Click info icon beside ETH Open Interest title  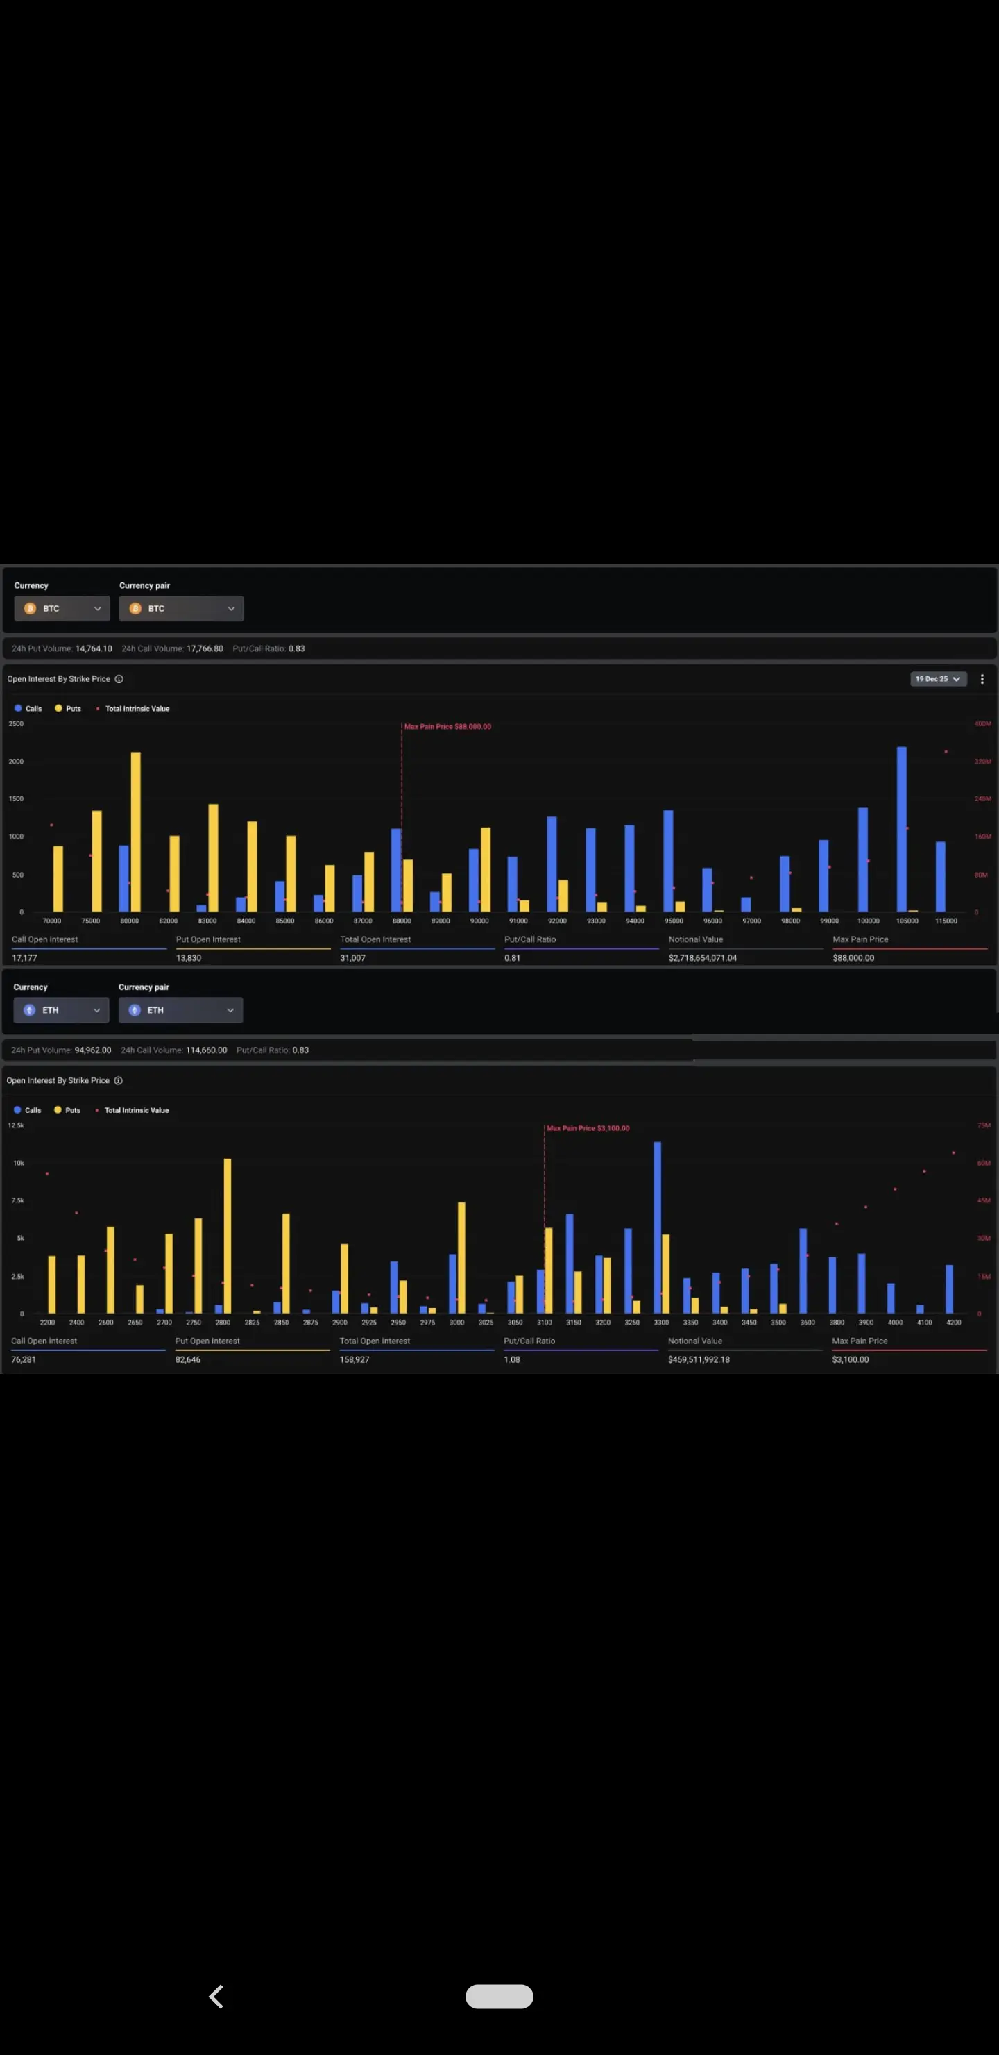coord(118,1080)
